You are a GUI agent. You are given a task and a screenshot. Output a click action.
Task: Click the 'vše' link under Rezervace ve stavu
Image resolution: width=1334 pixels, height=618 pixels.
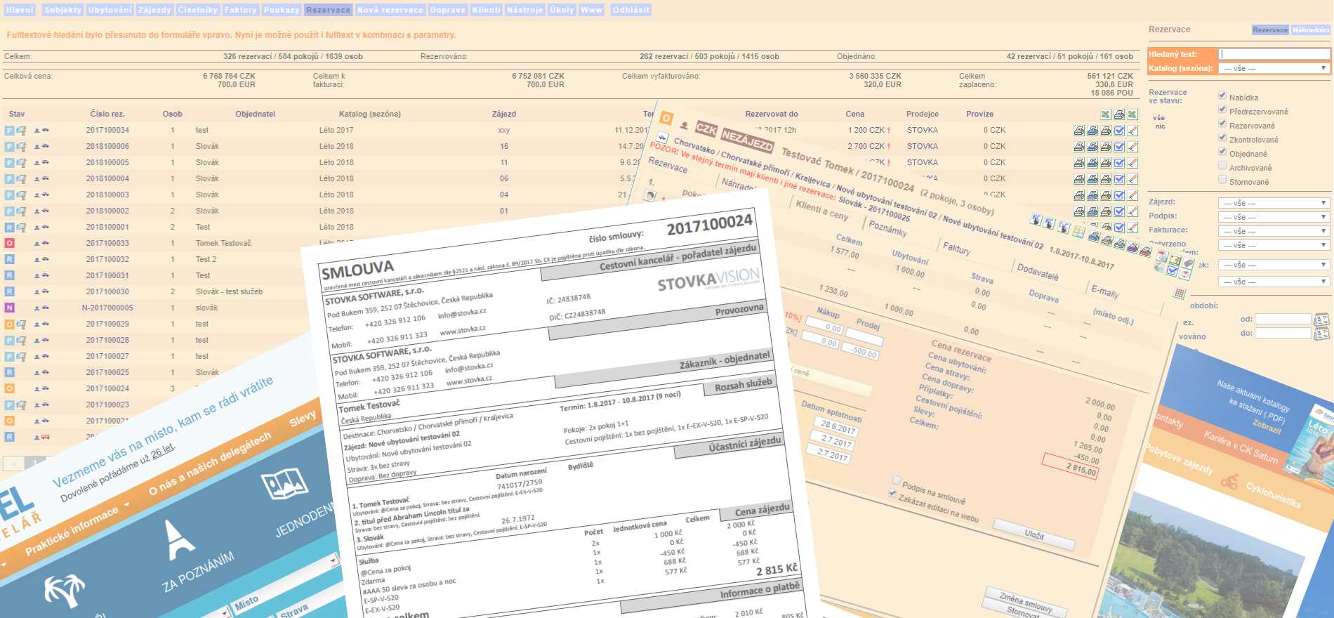pos(1158,118)
